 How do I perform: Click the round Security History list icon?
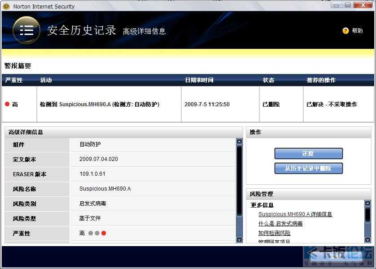(26, 30)
